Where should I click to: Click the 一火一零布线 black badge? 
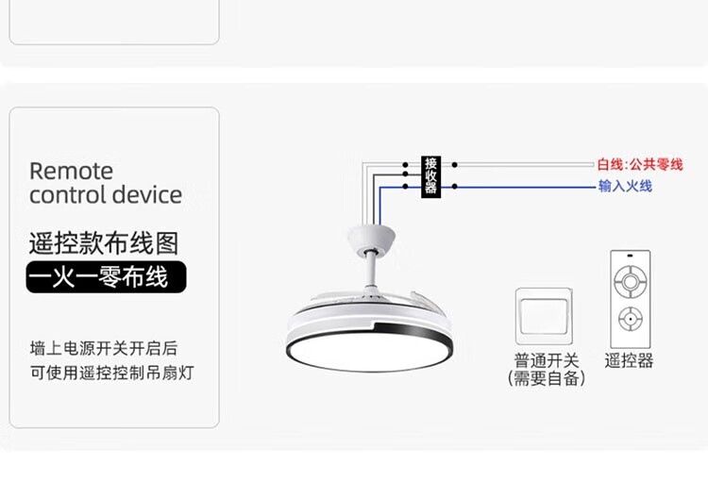click(106, 277)
